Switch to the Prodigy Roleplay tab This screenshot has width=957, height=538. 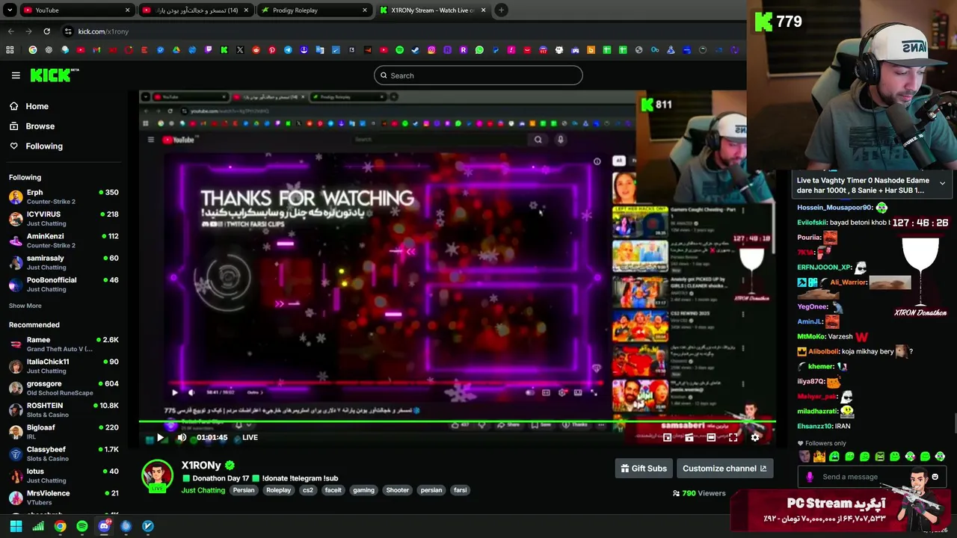pos(314,10)
